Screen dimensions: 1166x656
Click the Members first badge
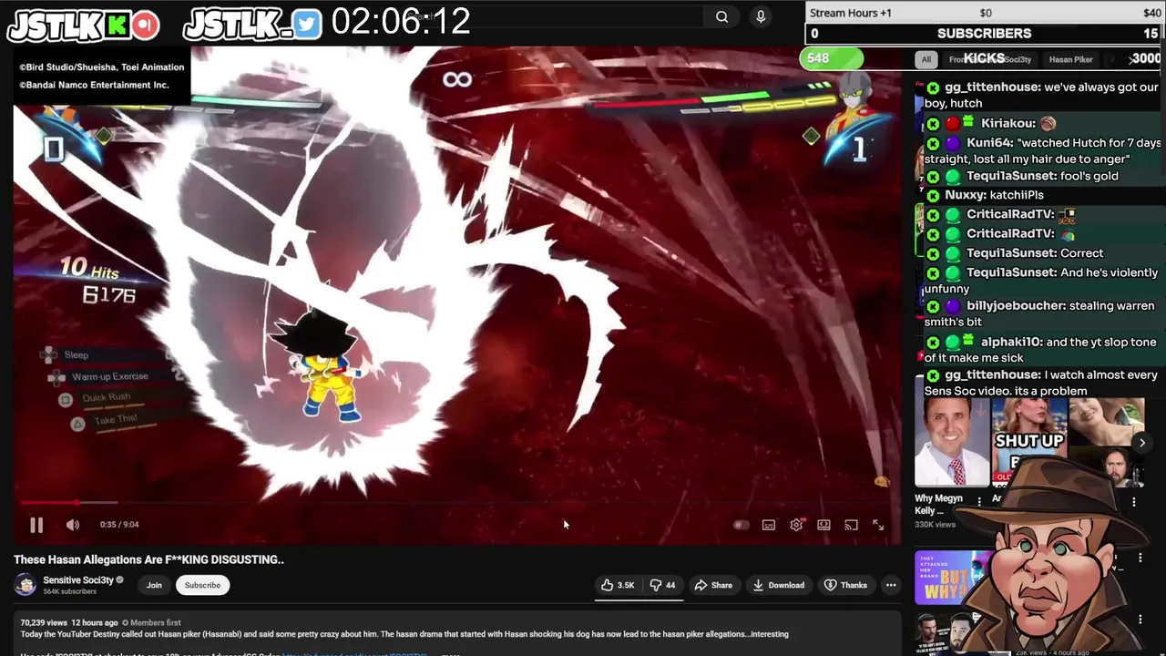[150, 623]
